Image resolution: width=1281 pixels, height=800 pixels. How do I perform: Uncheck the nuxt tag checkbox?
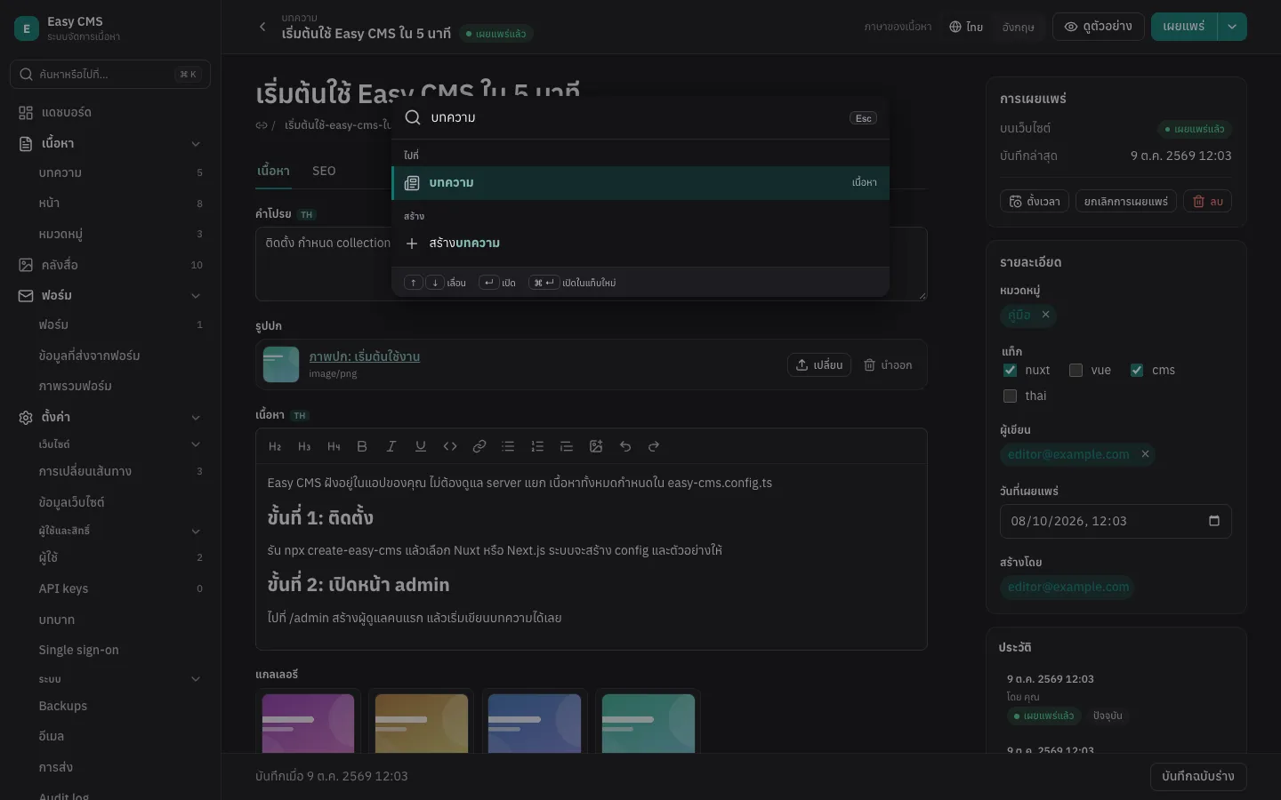click(1010, 370)
